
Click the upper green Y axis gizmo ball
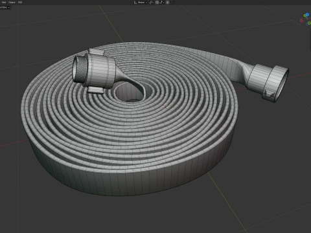[x=305, y=16]
